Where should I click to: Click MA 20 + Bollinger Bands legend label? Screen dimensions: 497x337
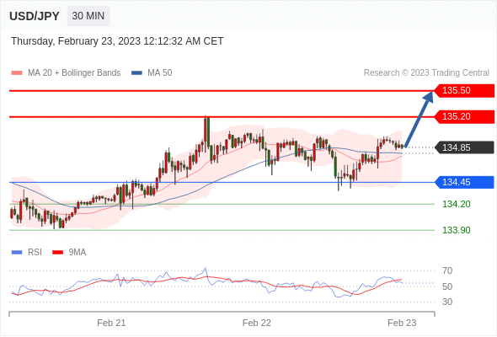click(x=74, y=73)
